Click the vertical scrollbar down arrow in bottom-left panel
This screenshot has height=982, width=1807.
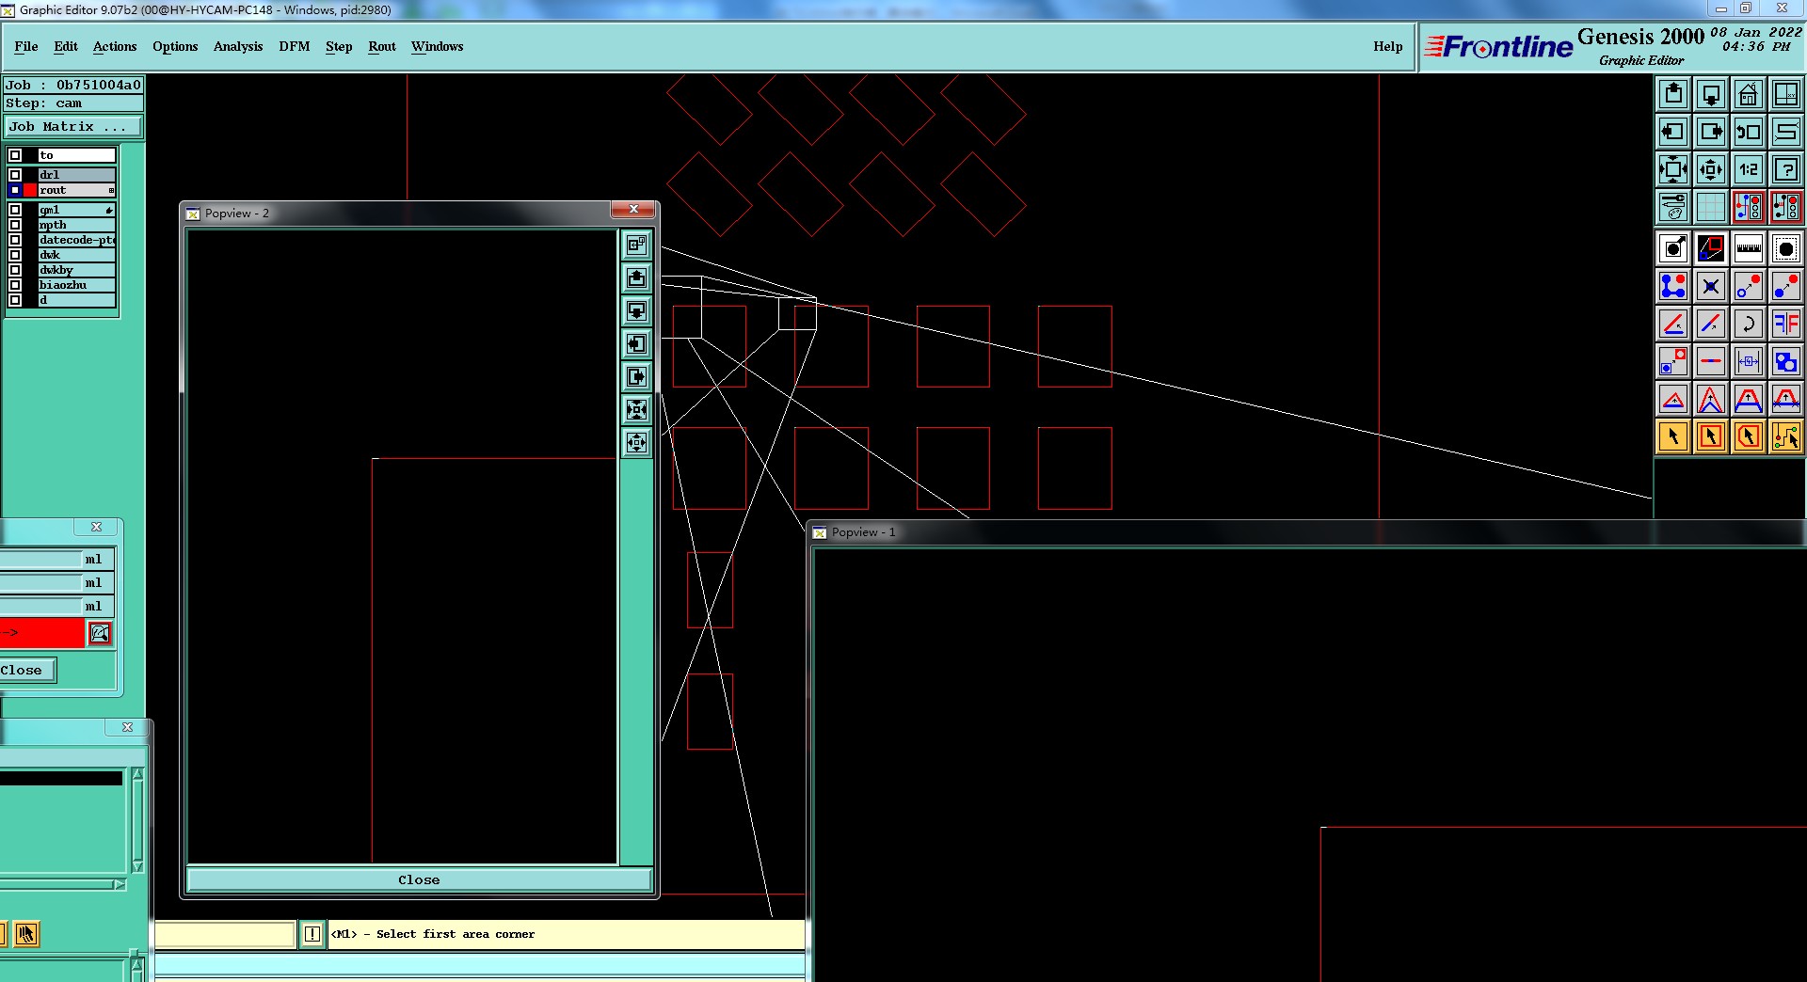138,865
